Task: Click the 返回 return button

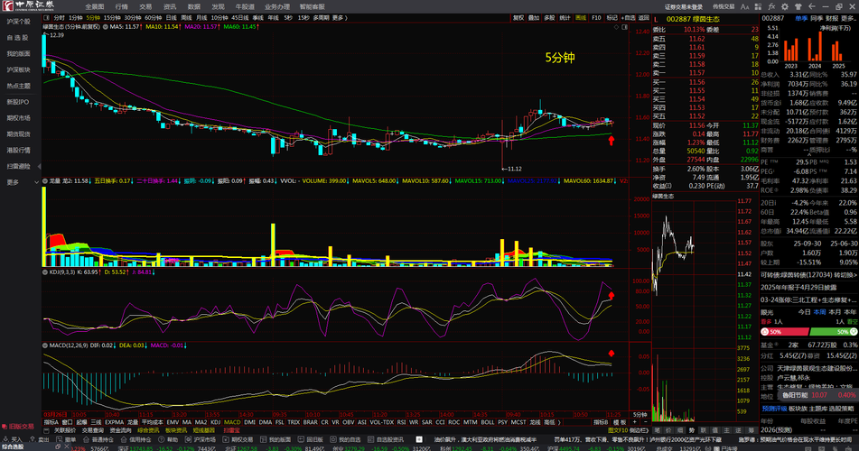Action: tap(644, 18)
